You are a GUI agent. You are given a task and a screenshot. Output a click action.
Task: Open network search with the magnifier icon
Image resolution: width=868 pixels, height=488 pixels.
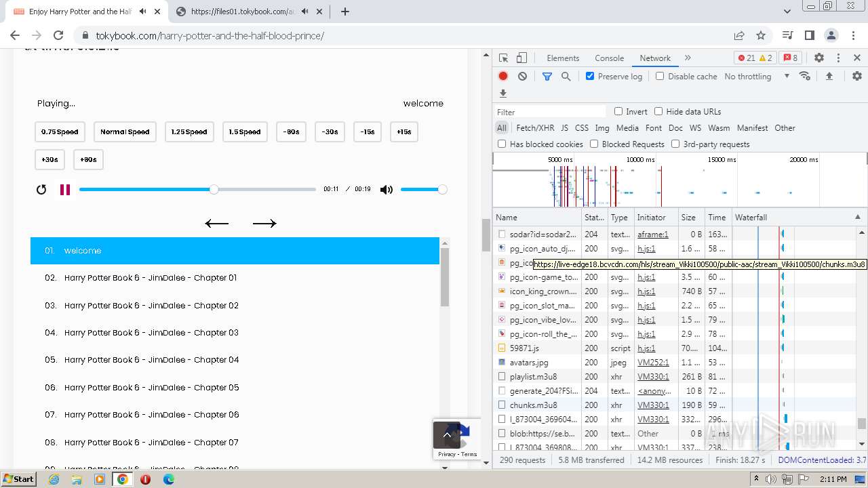pyautogui.click(x=566, y=77)
